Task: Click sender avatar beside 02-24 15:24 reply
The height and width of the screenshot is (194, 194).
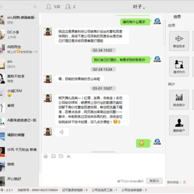Action: point(48,79)
